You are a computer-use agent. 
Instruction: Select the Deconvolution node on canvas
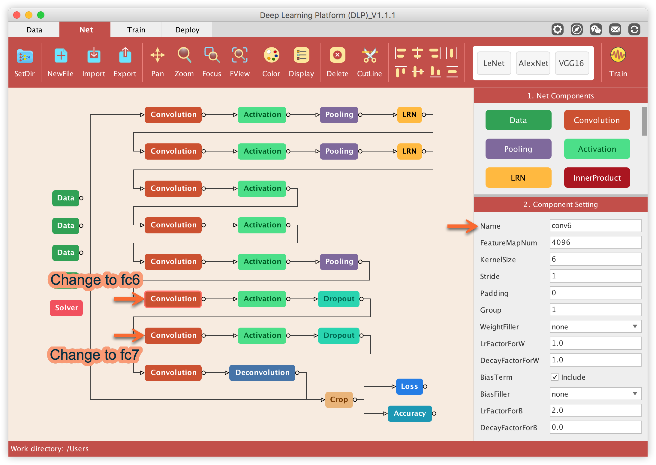pyautogui.click(x=262, y=373)
